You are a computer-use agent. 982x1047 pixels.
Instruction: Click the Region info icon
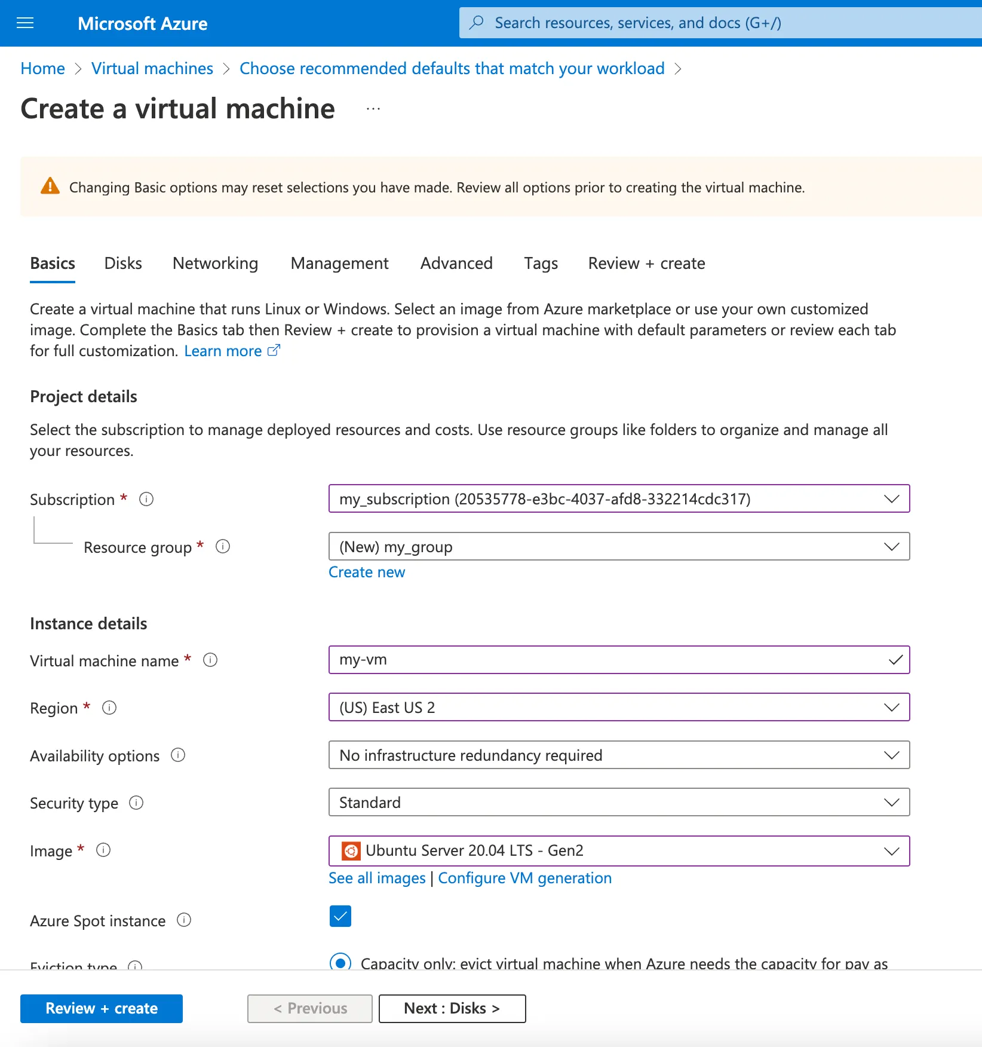point(109,708)
